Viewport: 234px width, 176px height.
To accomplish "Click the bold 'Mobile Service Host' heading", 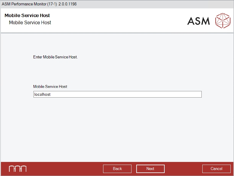I will coord(27,15).
